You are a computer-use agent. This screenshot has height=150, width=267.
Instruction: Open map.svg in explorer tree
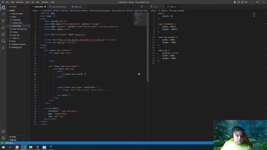[16, 35]
